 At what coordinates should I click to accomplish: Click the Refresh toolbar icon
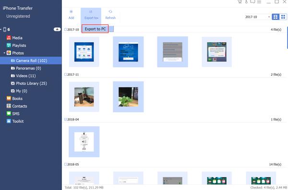(x=110, y=12)
